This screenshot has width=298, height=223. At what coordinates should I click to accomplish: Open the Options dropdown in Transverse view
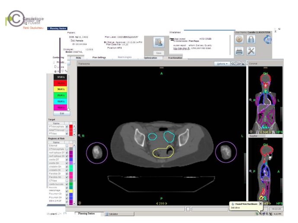[x=222, y=64]
